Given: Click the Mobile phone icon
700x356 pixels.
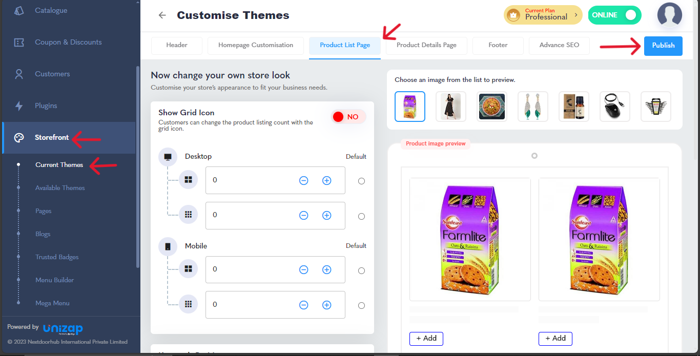Looking at the screenshot, I should (168, 246).
